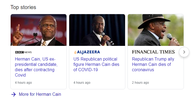The width and height of the screenshot is (194, 104).
Task: Click the 4 hours ago timestamp on BBC card
Action: tap(23, 83)
